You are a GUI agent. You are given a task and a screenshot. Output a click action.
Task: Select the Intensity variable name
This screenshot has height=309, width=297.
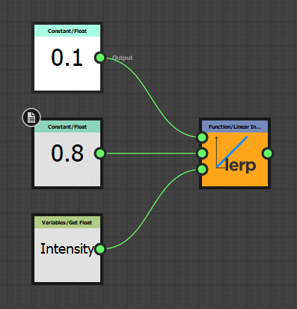click(67, 249)
